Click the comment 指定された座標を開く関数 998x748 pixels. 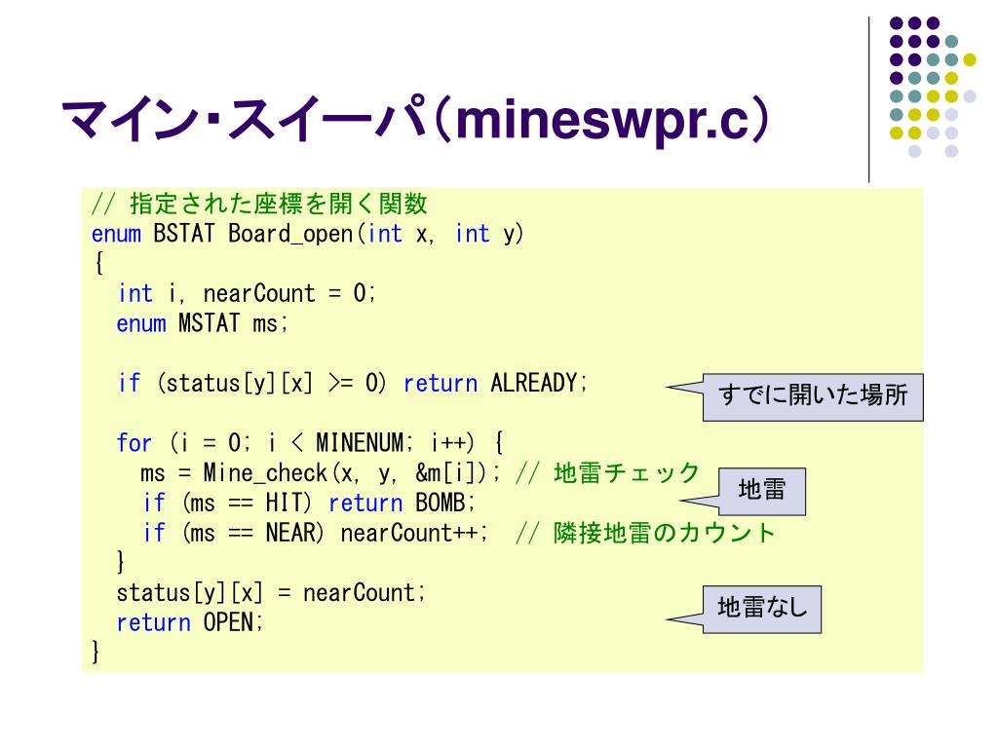coord(259,204)
